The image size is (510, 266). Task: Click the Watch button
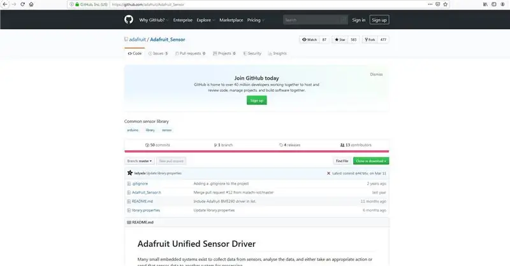(x=309, y=39)
